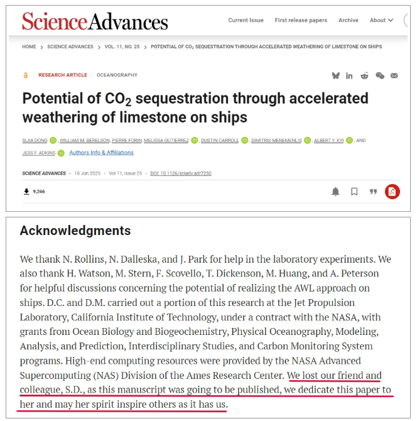Share article through WeChat icon
Screen dimensions: 417x421
point(380,75)
